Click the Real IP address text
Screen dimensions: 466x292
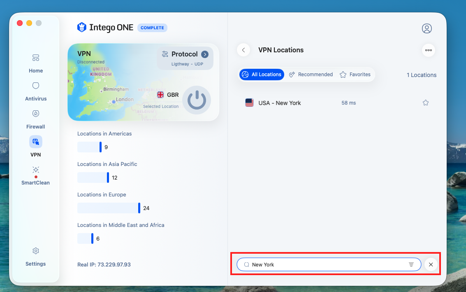click(104, 265)
